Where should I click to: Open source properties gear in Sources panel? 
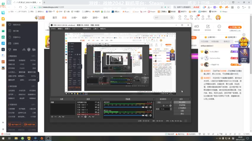click(x=85, y=117)
